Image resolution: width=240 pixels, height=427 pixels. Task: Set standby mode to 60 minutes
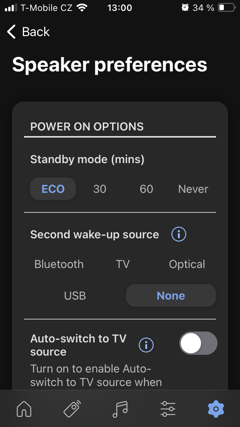[146, 189]
